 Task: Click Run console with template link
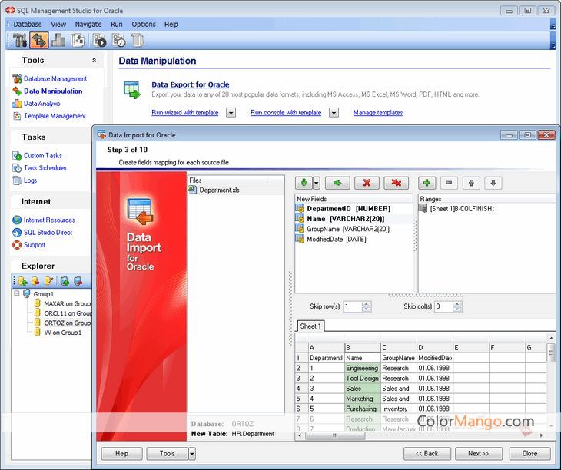286,113
